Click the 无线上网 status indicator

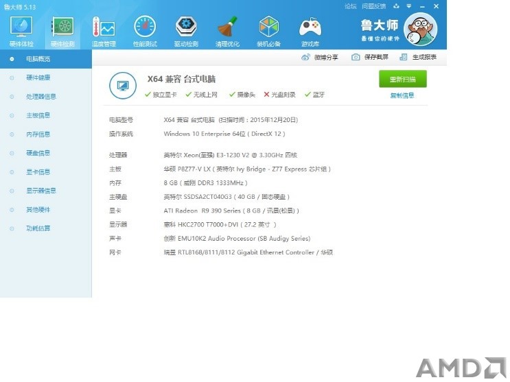point(201,95)
